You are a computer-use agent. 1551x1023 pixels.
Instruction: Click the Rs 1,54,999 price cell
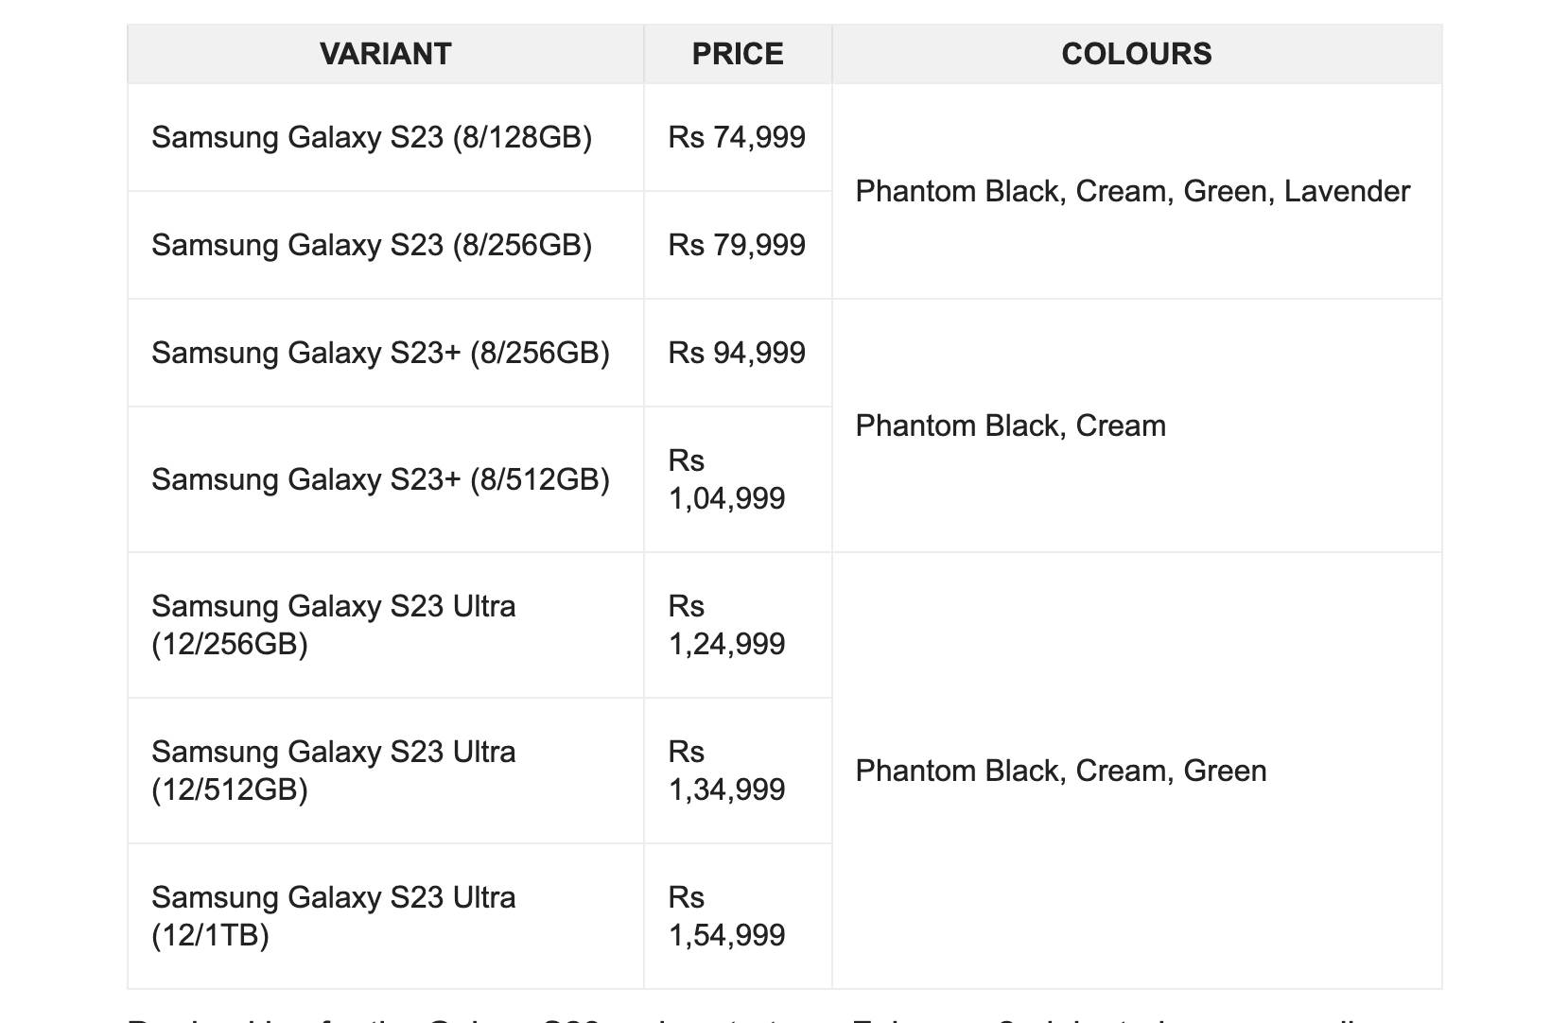pyautogui.click(x=726, y=916)
